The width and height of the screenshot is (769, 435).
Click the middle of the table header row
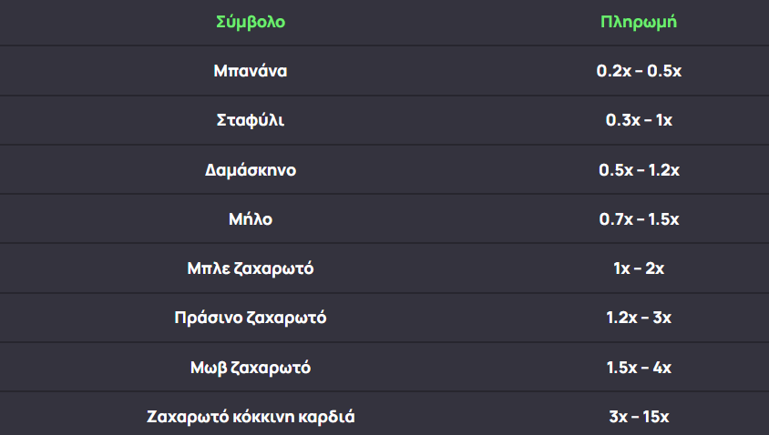[384, 22]
